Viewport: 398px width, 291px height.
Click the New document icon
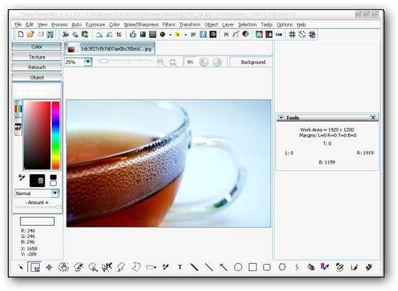click(21, 34)
